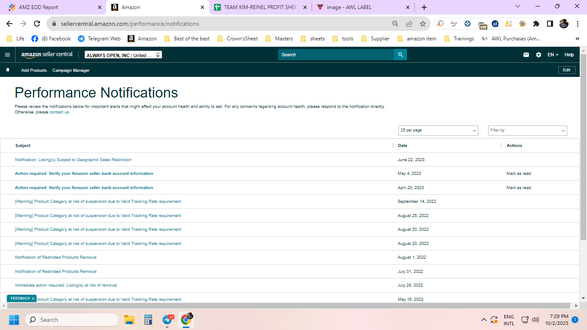This screenshot has height=330, width=587.
Task: Open the Seller Central hamburger menu
Action: 7,55
